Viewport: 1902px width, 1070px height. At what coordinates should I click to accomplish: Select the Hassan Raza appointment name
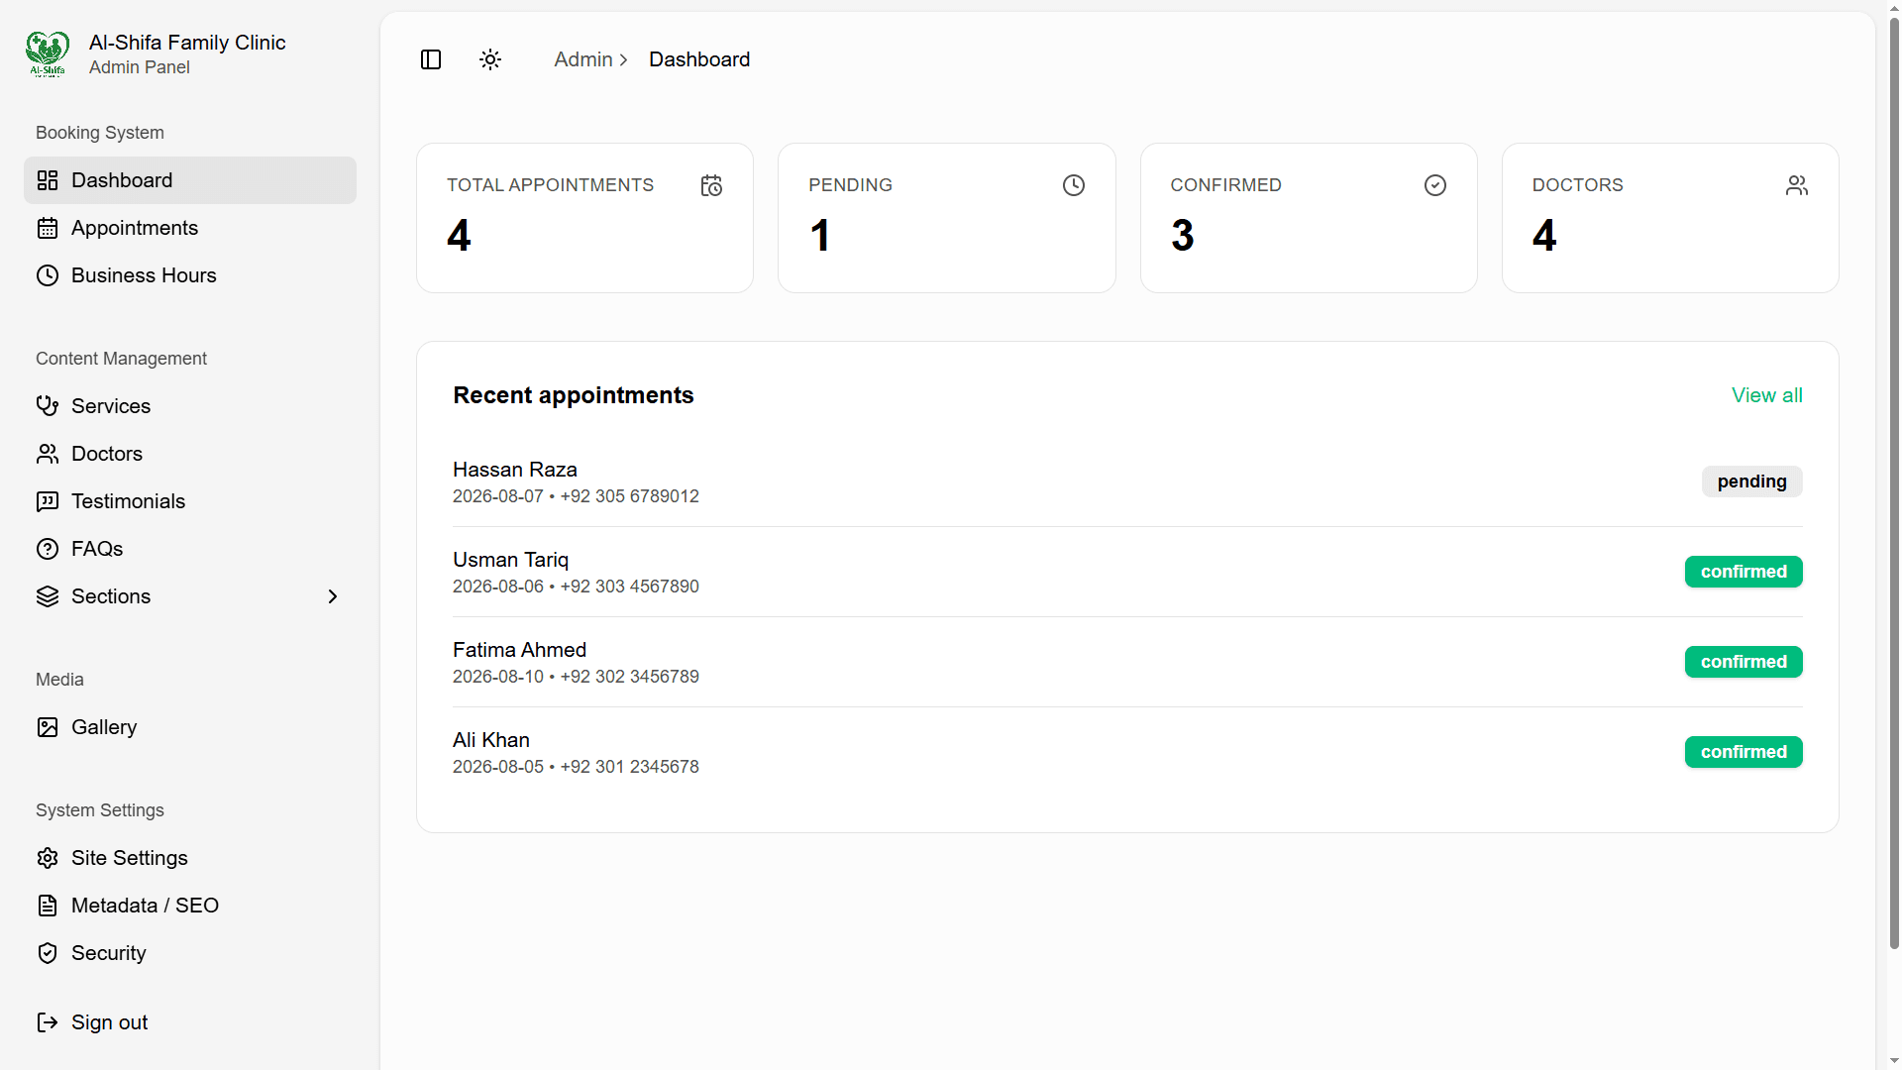(515, 470)
